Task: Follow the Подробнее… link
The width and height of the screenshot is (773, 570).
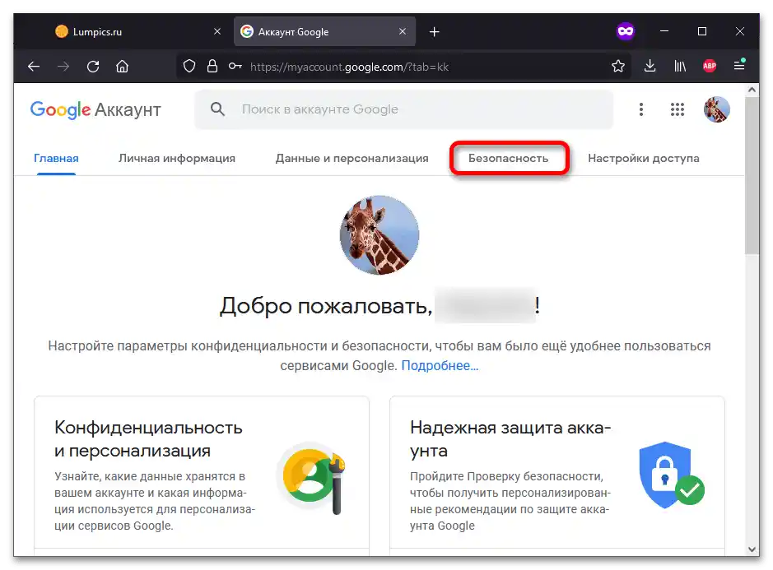Action: (x=440, y=365)
